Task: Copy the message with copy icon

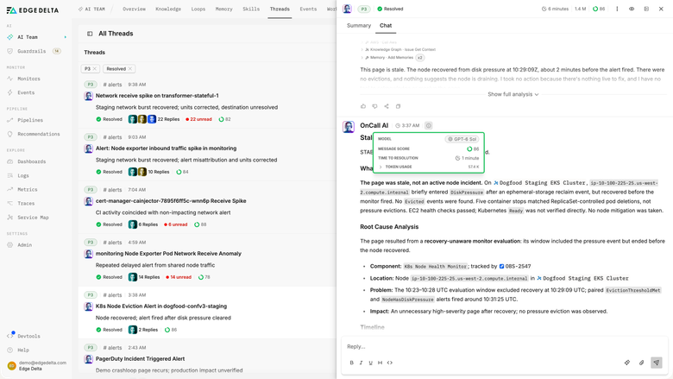Action: click(x=398, y=106)
